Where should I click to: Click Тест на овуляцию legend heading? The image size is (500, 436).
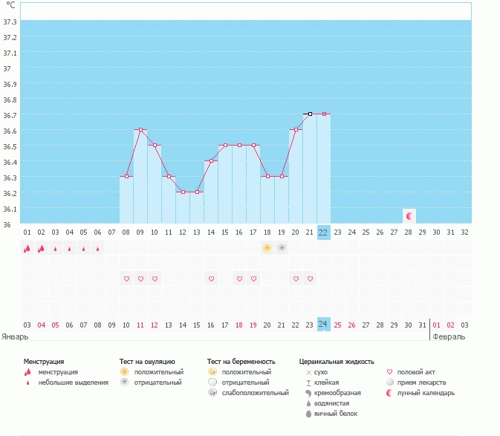pyautogui.click(x=147, y=362)
